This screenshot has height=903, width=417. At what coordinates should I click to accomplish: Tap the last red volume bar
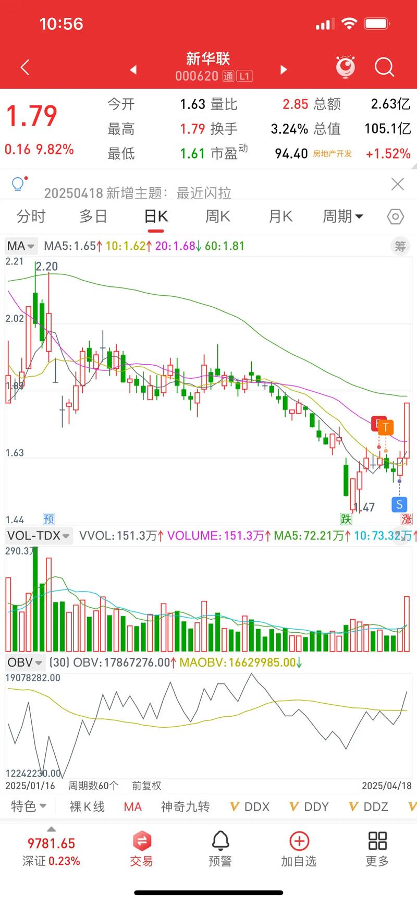(407, 623)
